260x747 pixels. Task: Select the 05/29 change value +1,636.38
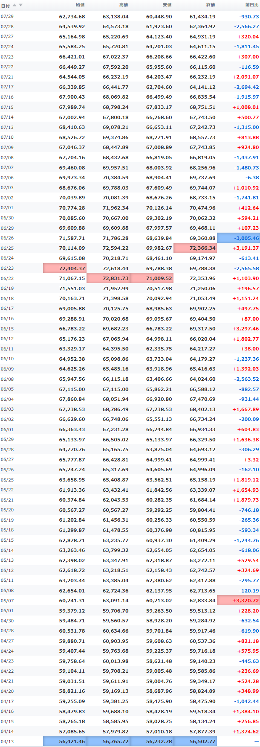point(246,440)
